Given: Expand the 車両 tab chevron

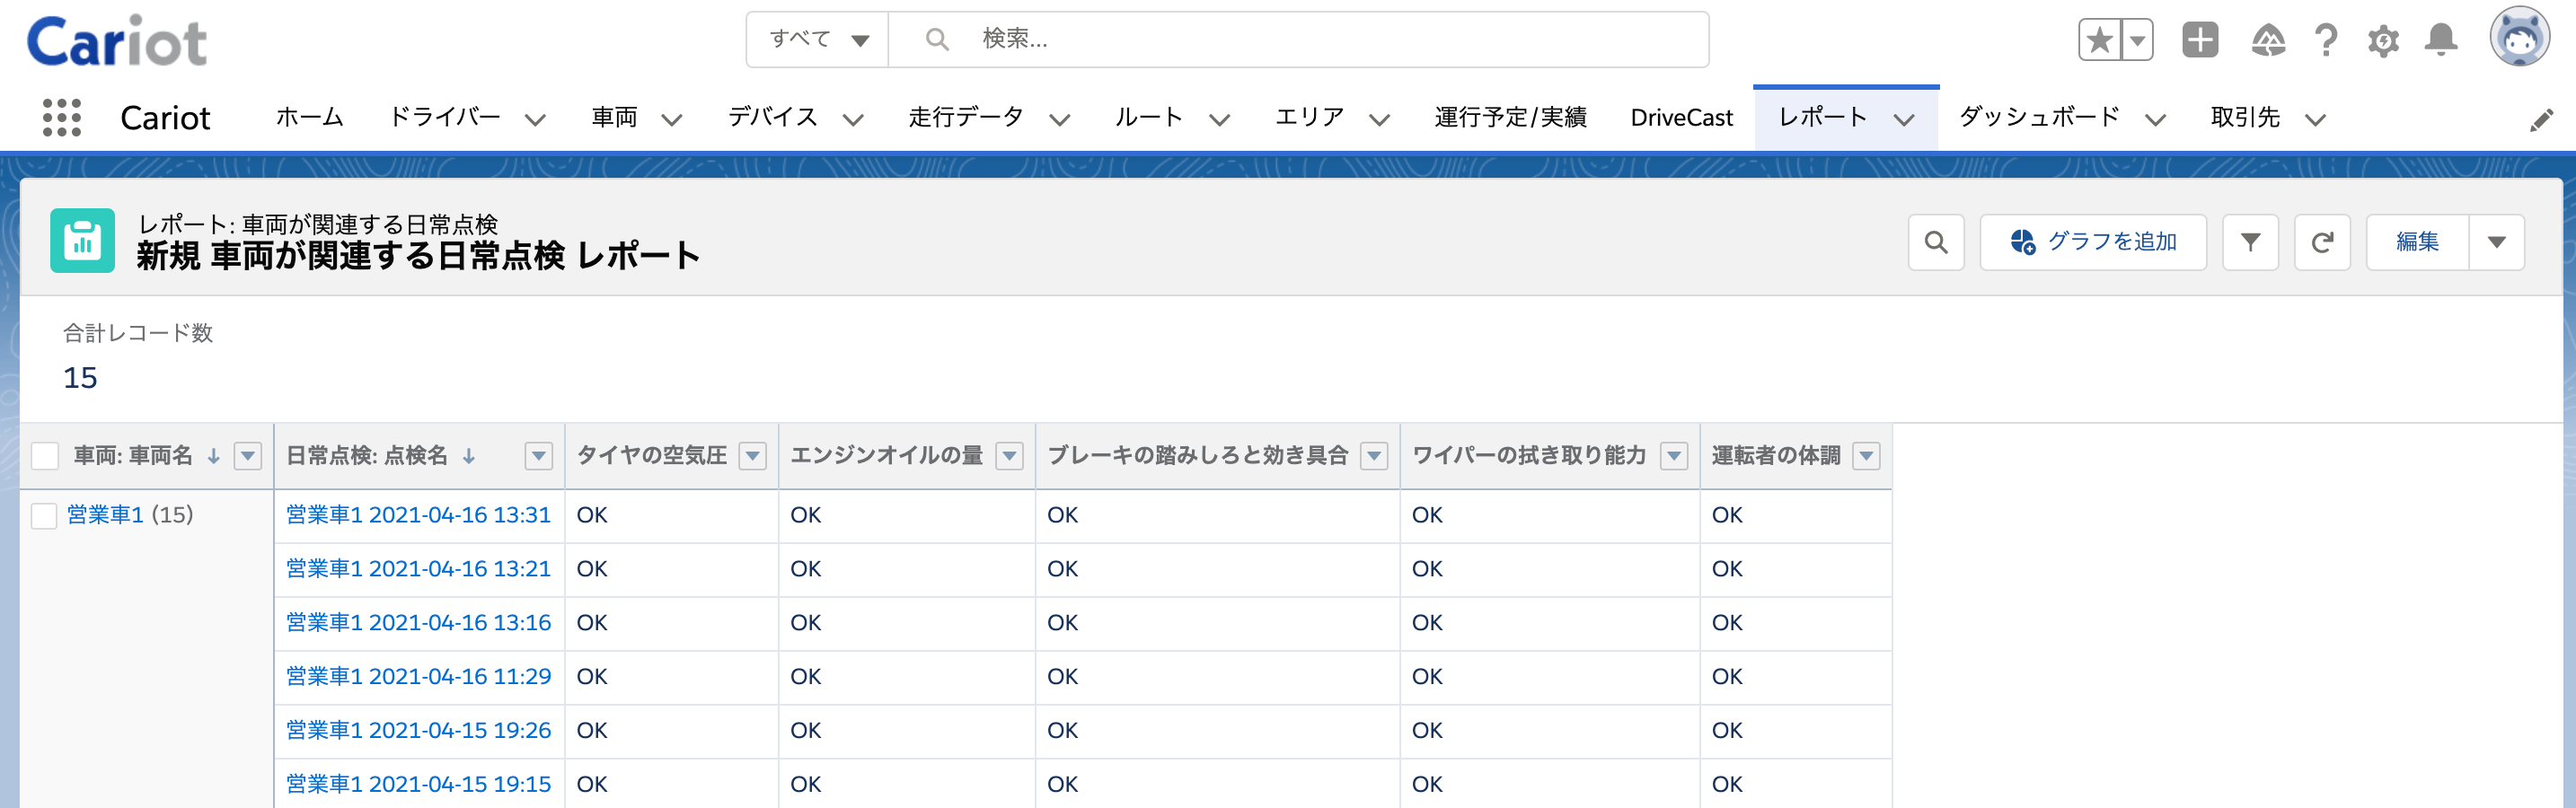Looking at the screenshot, I should [x=672, y=120].
